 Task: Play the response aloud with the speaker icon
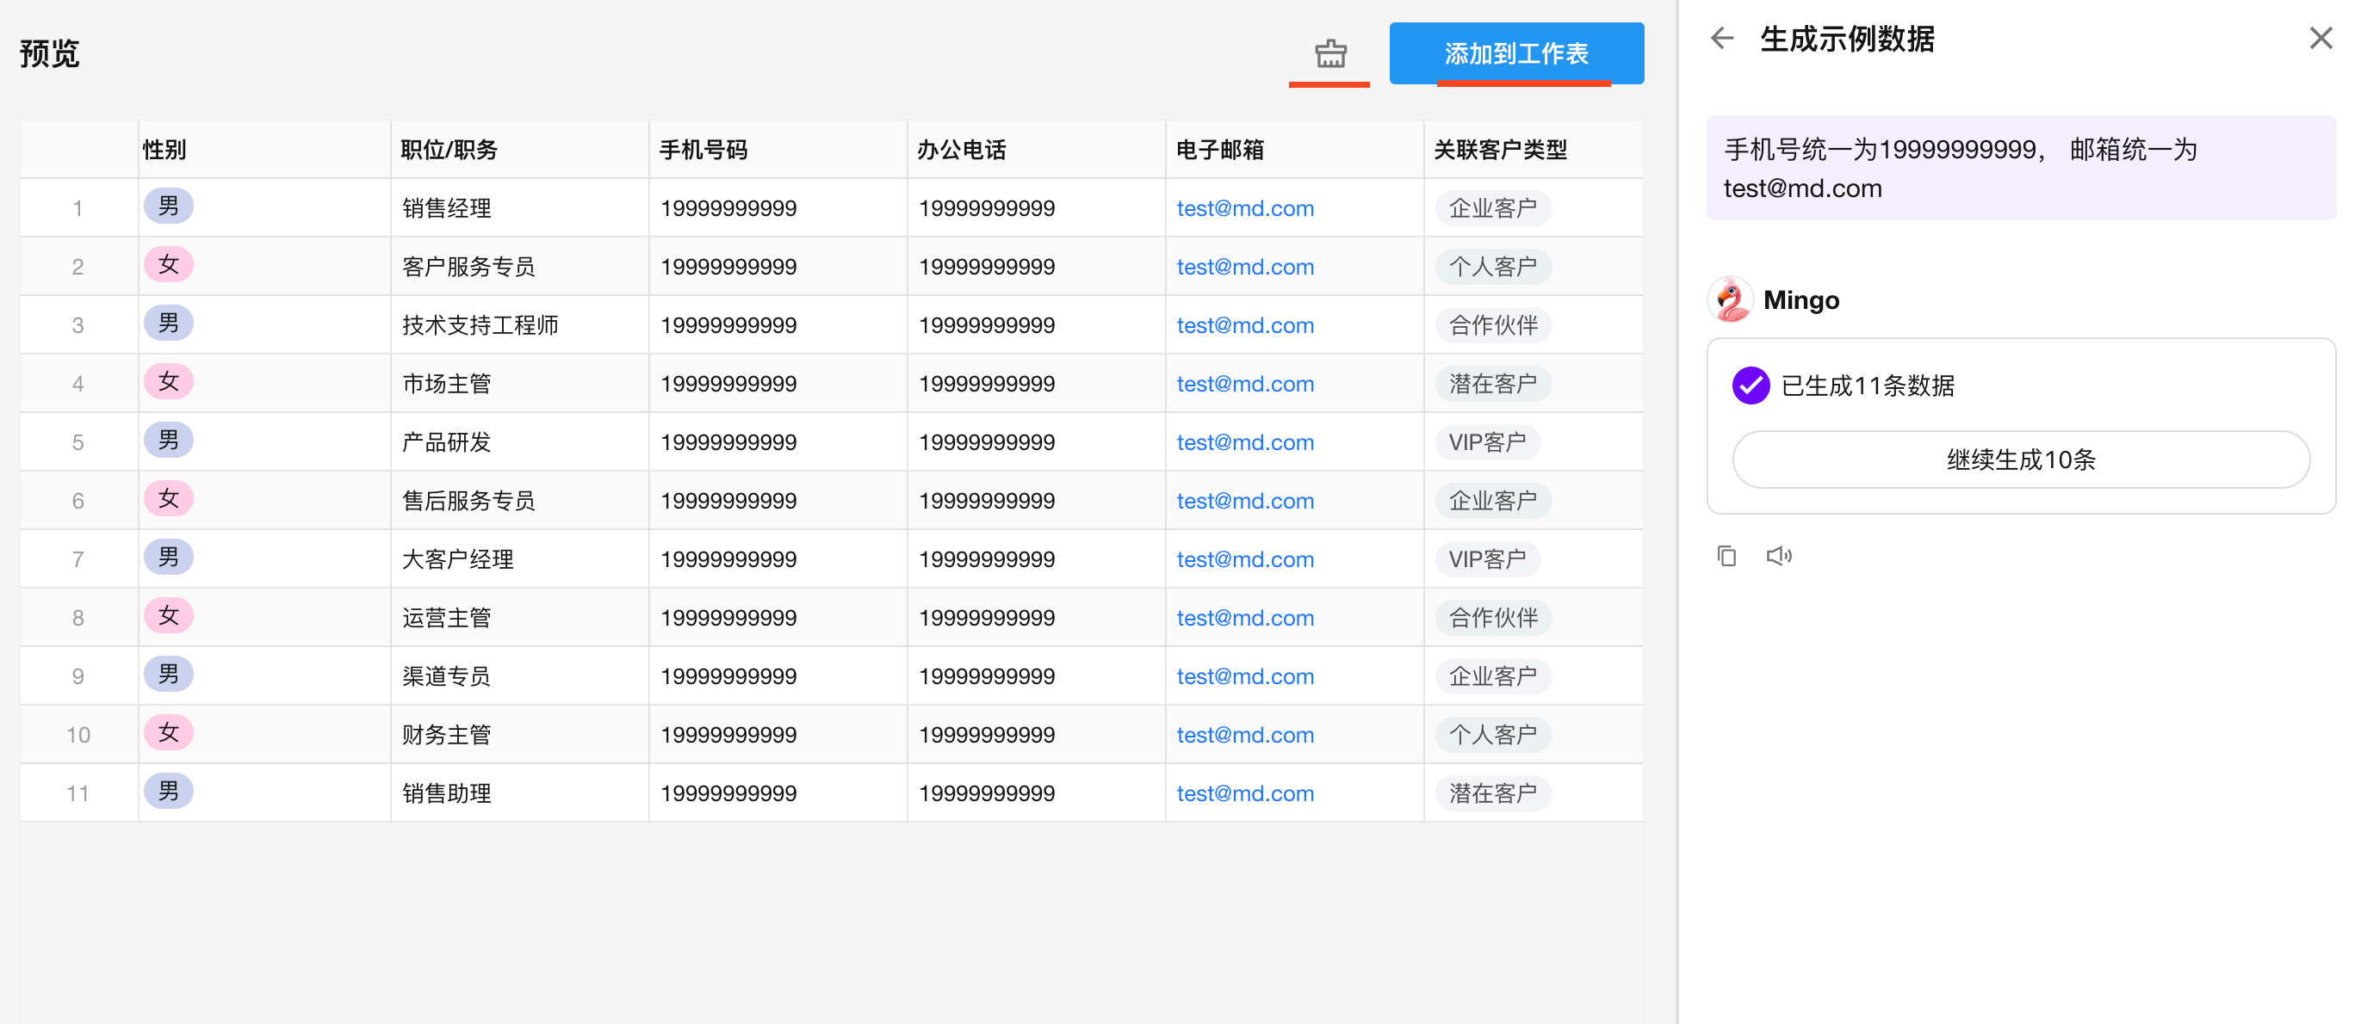pyautogui.click(x=1778, y=556)
